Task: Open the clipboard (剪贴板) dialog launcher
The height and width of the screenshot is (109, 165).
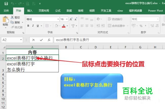Action: 23,33
